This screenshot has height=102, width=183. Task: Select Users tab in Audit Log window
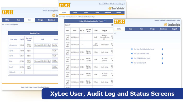coord(86,13)
